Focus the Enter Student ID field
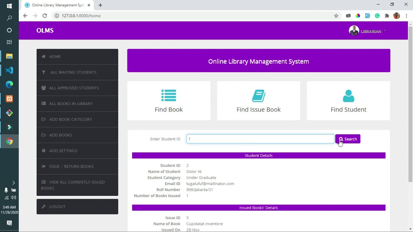Viewport: 413px width, 232px height. click(x=260, y=139)
